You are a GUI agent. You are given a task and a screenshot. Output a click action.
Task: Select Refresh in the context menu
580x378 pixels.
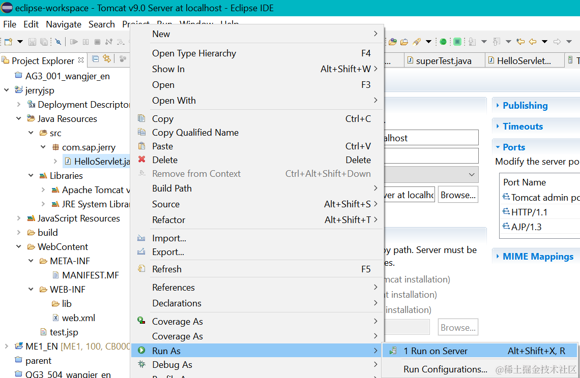coord(257,269)
